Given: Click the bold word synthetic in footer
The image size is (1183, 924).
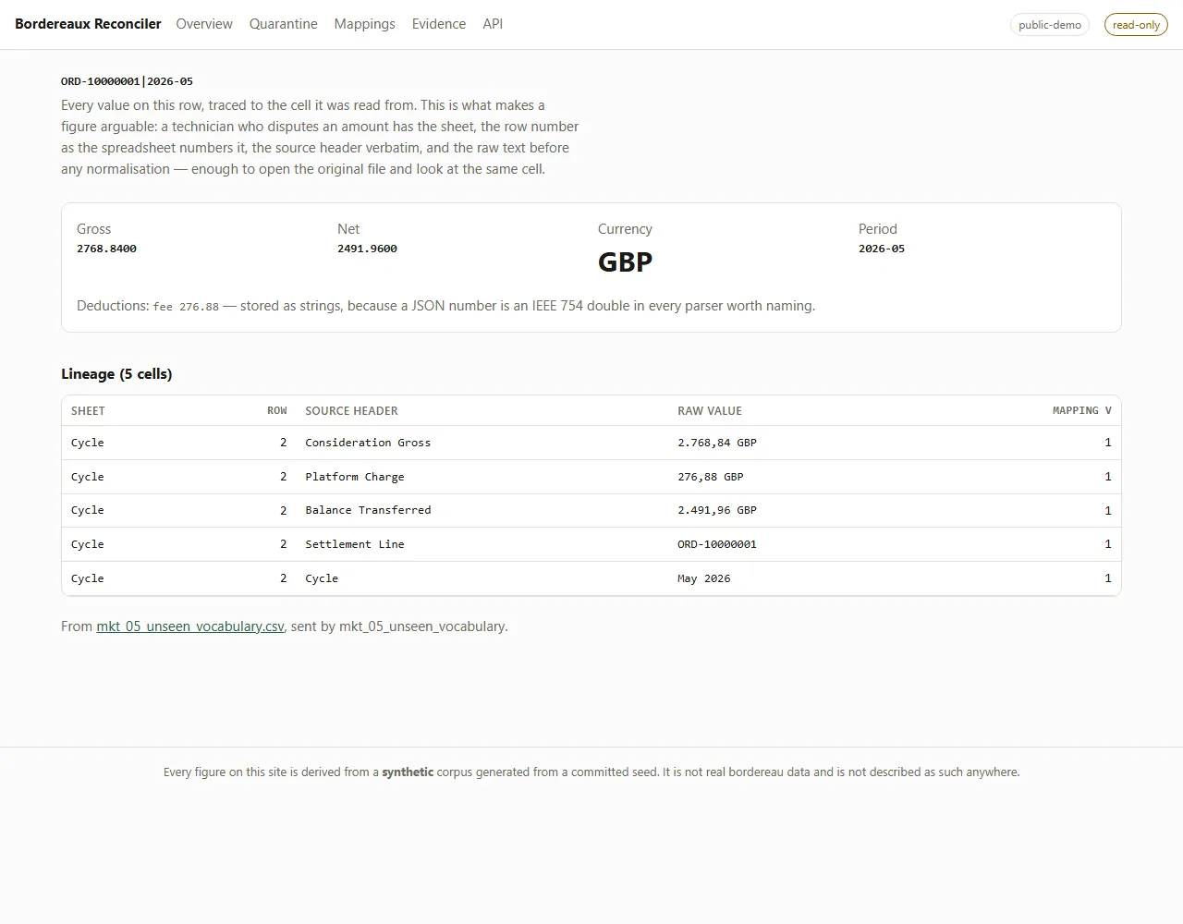Looking at the screenshot, I should (x=408, y=772).
